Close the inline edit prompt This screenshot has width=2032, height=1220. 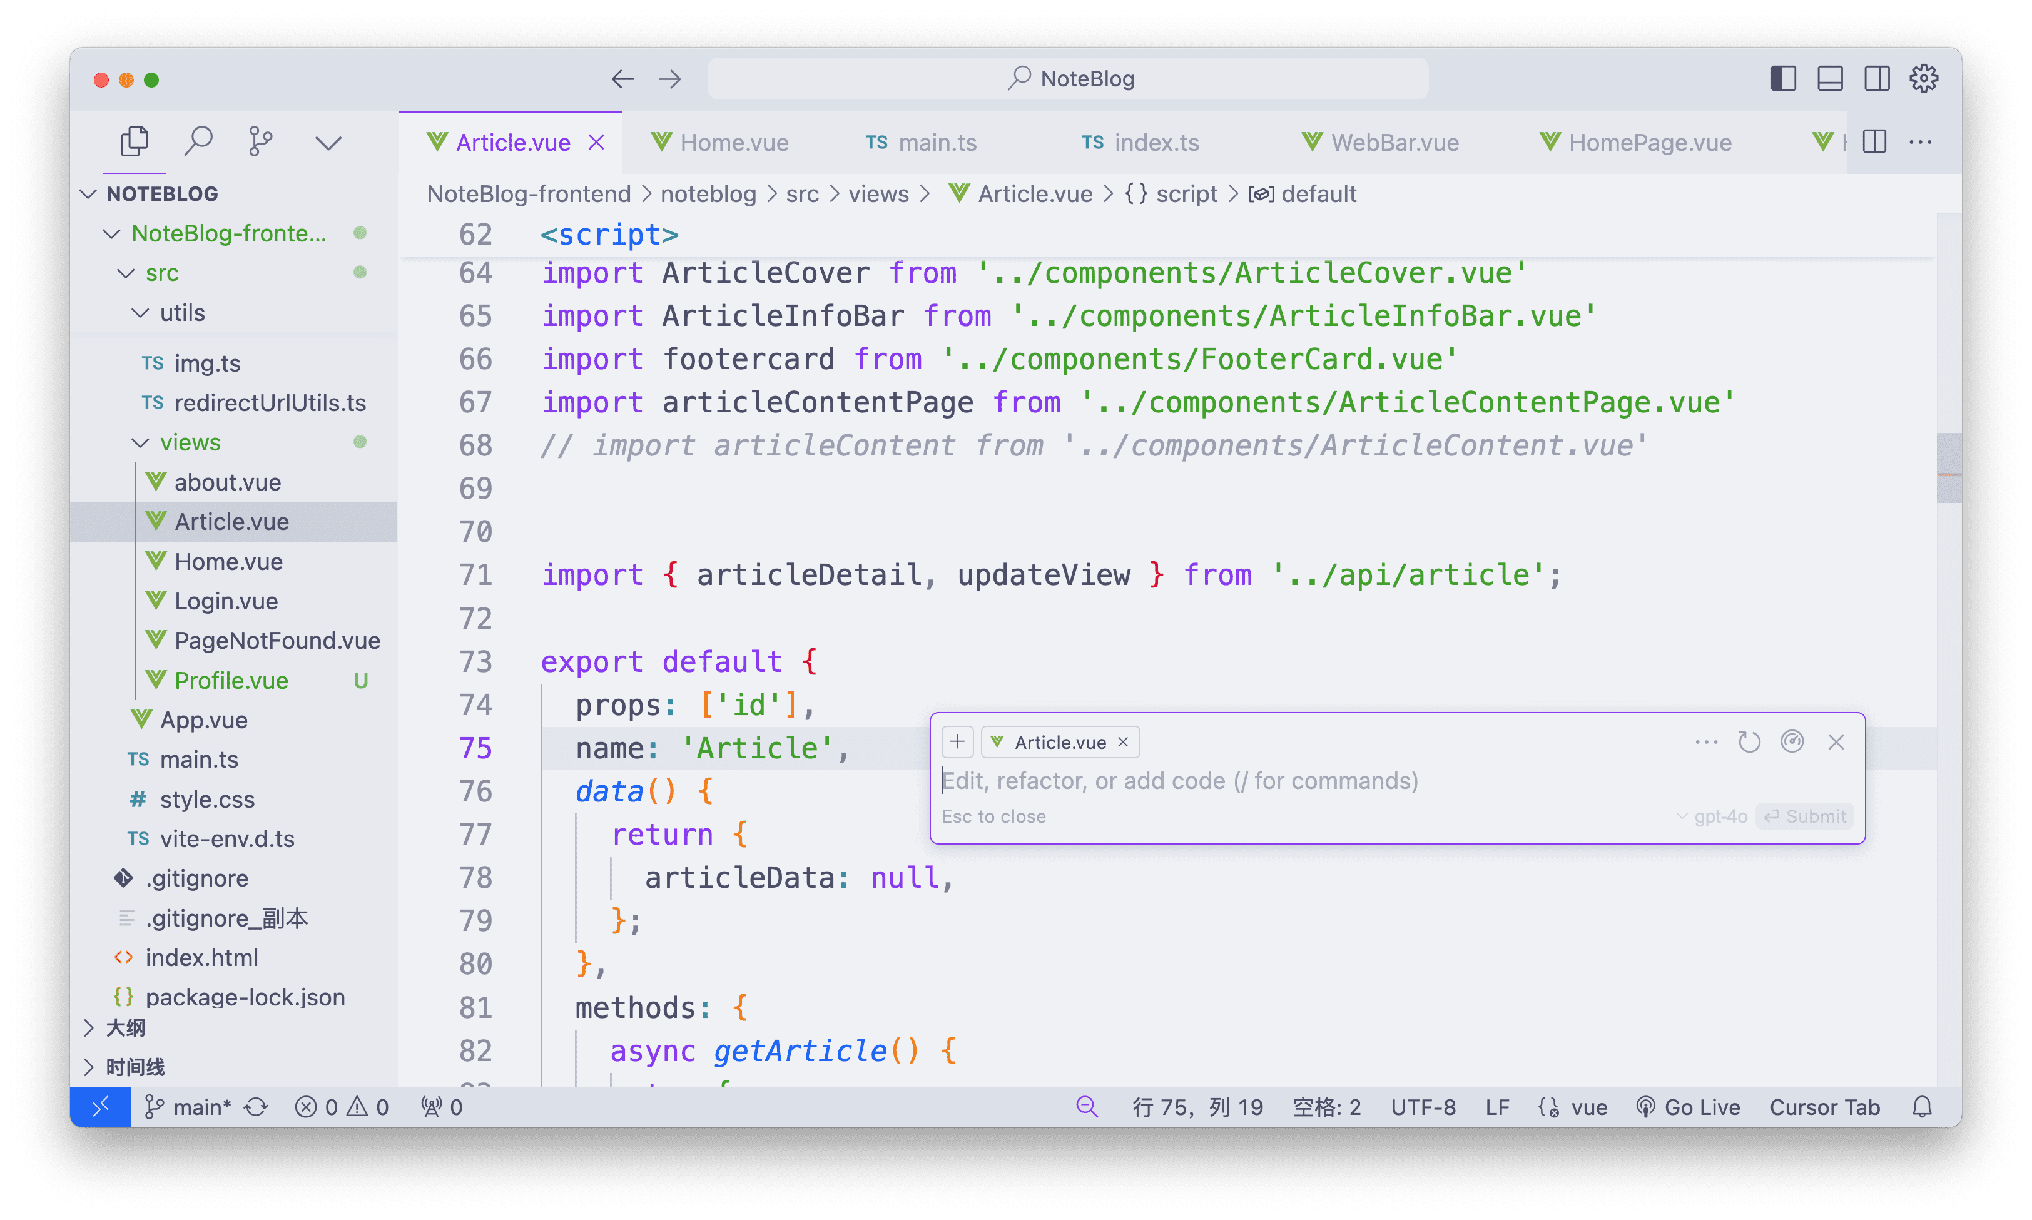1836,741
